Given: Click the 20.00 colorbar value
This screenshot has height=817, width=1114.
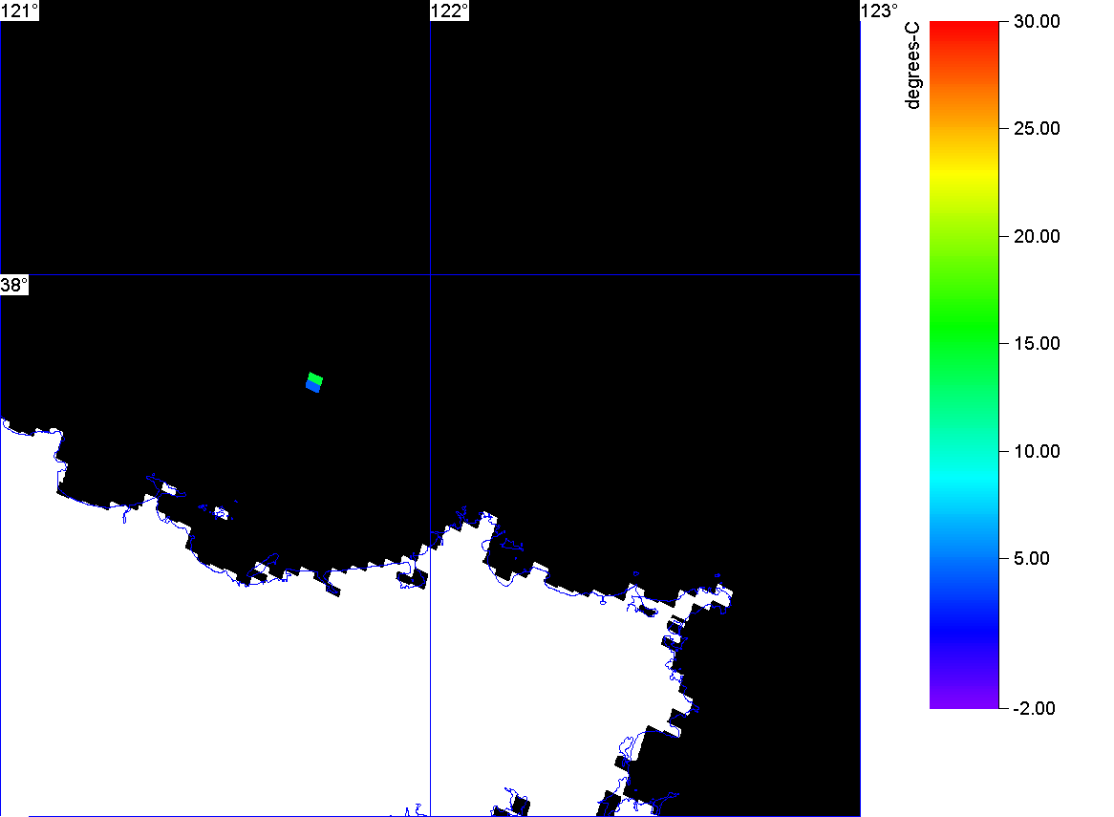Looking at the screenshot, I should pos(1037,237).
